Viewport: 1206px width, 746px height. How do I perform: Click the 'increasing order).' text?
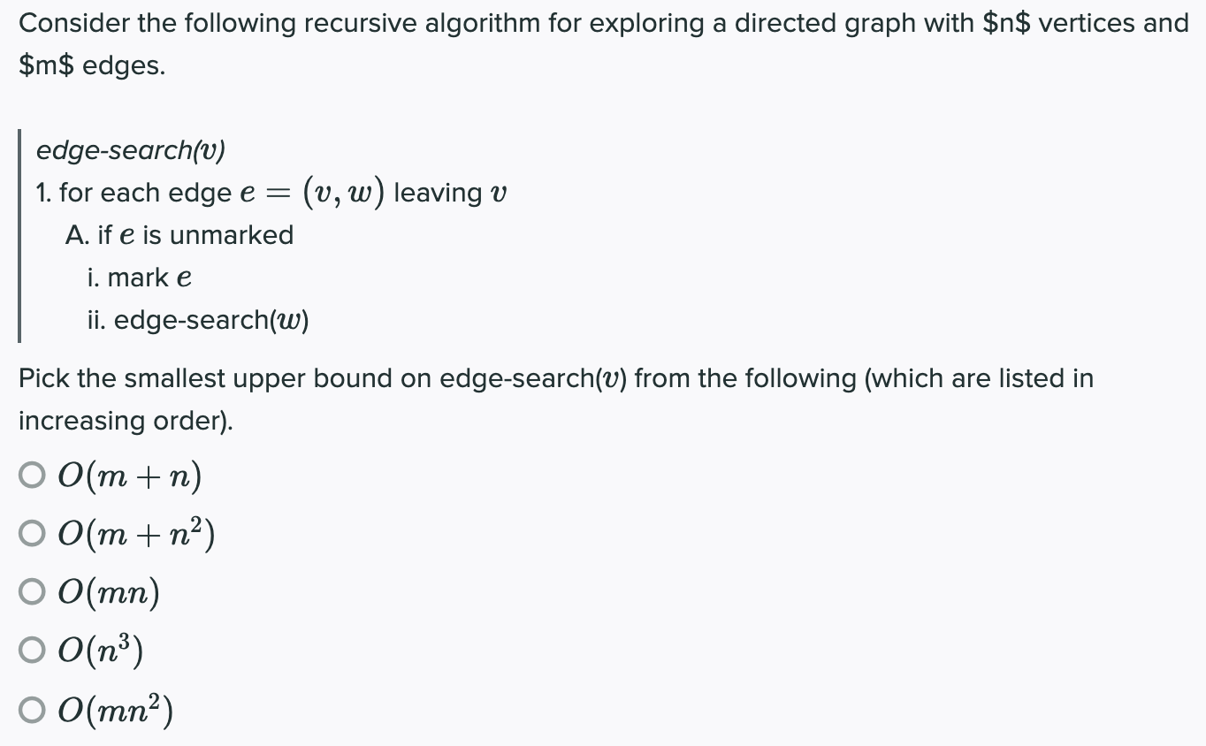[x=126, y=421]
